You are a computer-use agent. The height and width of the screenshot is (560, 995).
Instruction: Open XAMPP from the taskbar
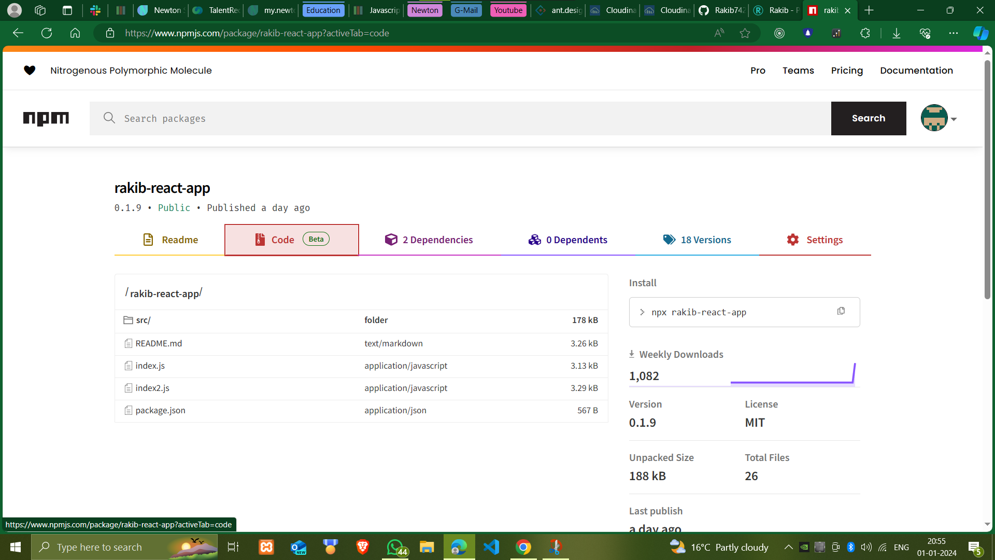click(x=266, y=547)
